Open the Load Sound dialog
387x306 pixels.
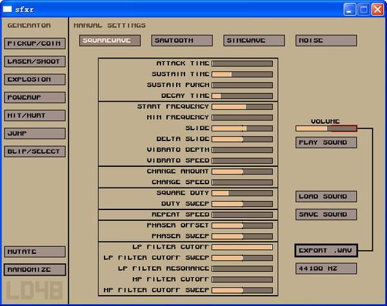(x=326, y=196)
